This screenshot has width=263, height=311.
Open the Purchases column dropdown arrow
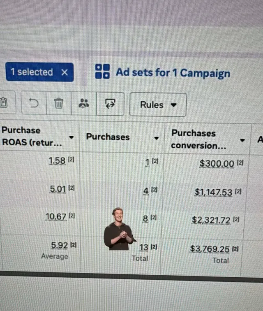click(x=157, y=138)
